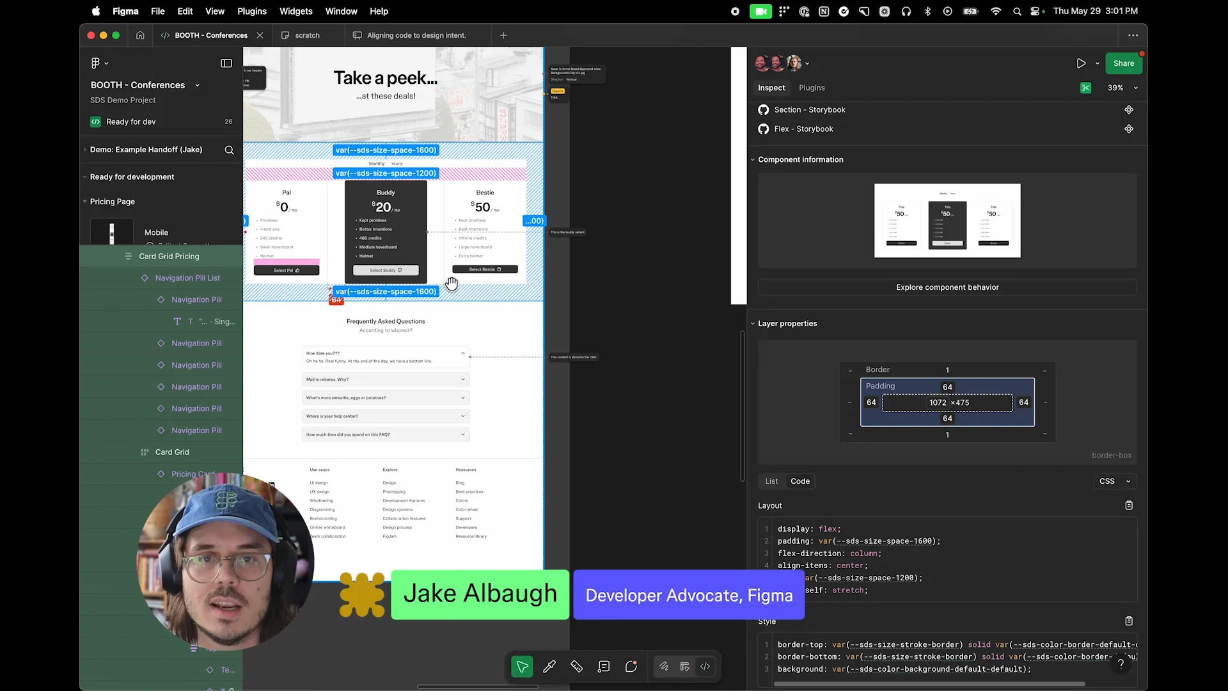Switch to Draw mode toggle

pos(664,667)
